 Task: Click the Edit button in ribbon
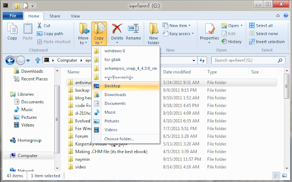(229, 34)
